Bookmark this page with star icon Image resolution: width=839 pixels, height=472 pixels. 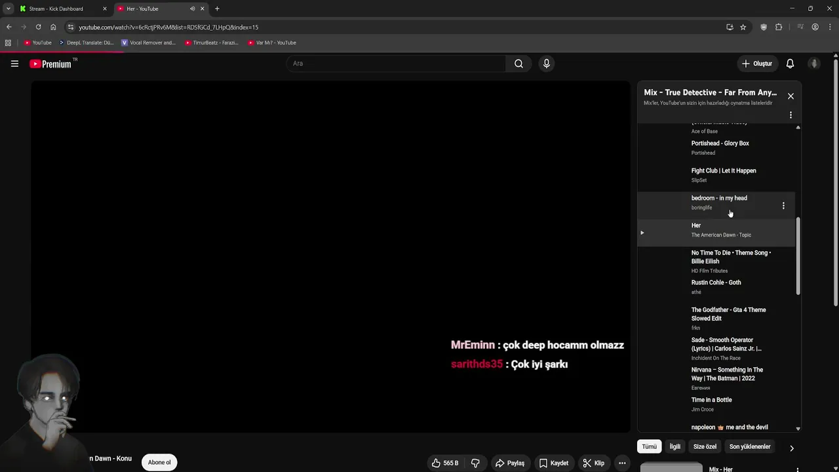point(743,27)
